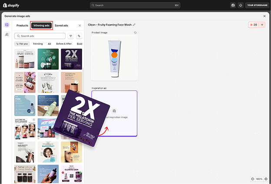Close the Generate image ads dialog
The height and width of the screenshot is (184, 271).
[264, 16]
